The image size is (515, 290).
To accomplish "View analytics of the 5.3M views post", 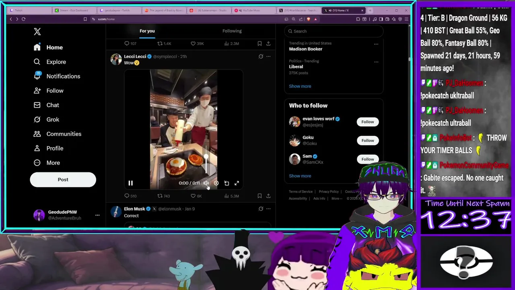I will point(231,196).
